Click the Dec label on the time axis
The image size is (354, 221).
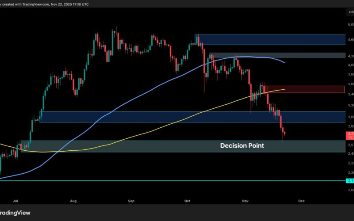point(301,200)
